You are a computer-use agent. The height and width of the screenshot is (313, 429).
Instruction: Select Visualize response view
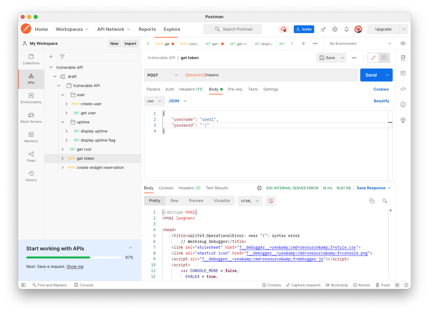(222, 201)
